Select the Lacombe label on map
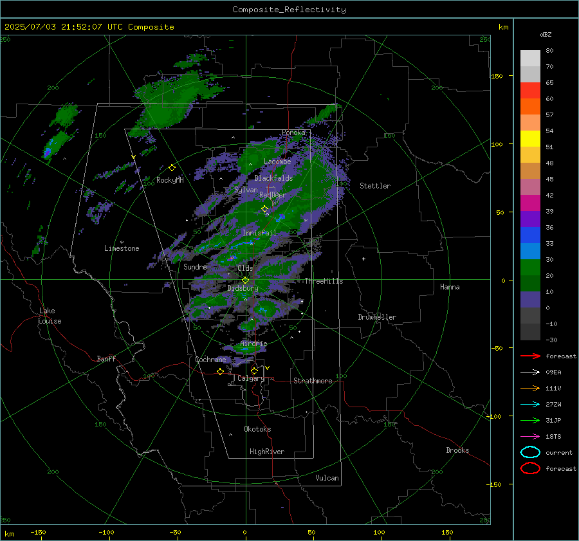The height and width of the screenshot is (541, 579). pyautogui.click(x=277, y=161)
